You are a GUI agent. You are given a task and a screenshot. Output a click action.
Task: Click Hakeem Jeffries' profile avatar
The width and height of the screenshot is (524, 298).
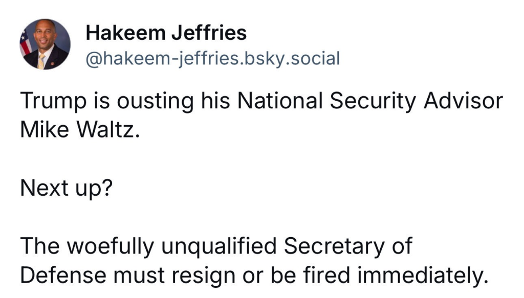(45, 44)
